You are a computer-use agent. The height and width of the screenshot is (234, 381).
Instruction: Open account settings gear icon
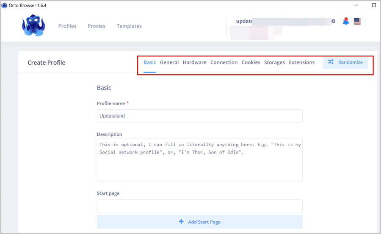tap(333, 21)
